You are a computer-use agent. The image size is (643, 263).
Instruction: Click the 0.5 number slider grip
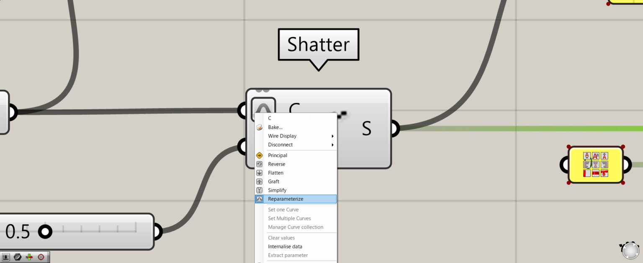click(x=45, y=231)
